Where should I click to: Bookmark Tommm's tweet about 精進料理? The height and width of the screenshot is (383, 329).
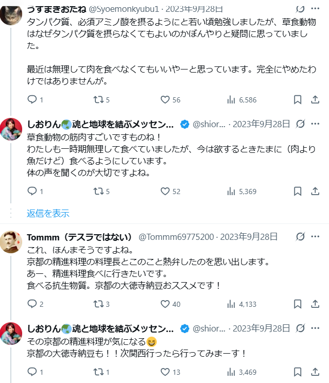(x=298, y=304)
